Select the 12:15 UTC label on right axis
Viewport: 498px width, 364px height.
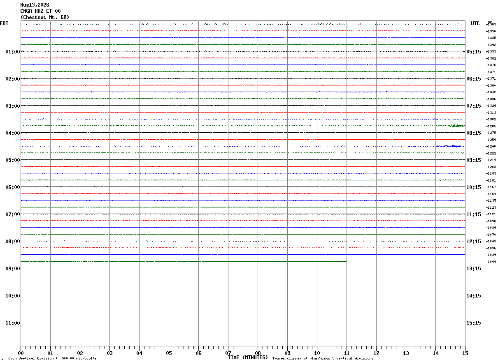pyautogui.click(x=474, y=242)
